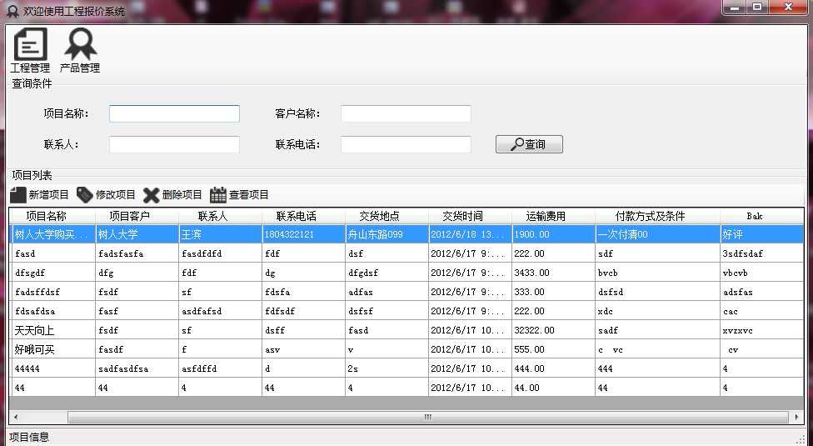Select the cell sadfasdfsa
This screenshot has width=813, height=446.
coord(137,368)
